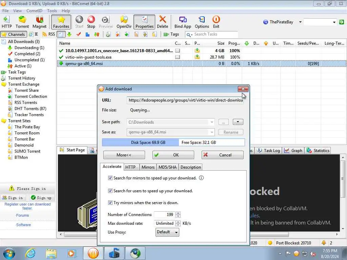The height and width of the screenshot is (260, 347).
Task: Click the muted volume icon in the system tray
Action: [313, 254]
